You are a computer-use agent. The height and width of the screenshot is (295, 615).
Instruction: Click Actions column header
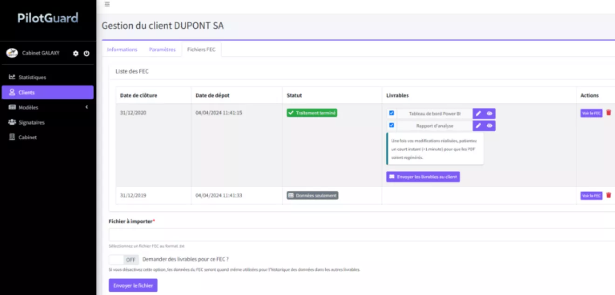(x=589, y=95)
